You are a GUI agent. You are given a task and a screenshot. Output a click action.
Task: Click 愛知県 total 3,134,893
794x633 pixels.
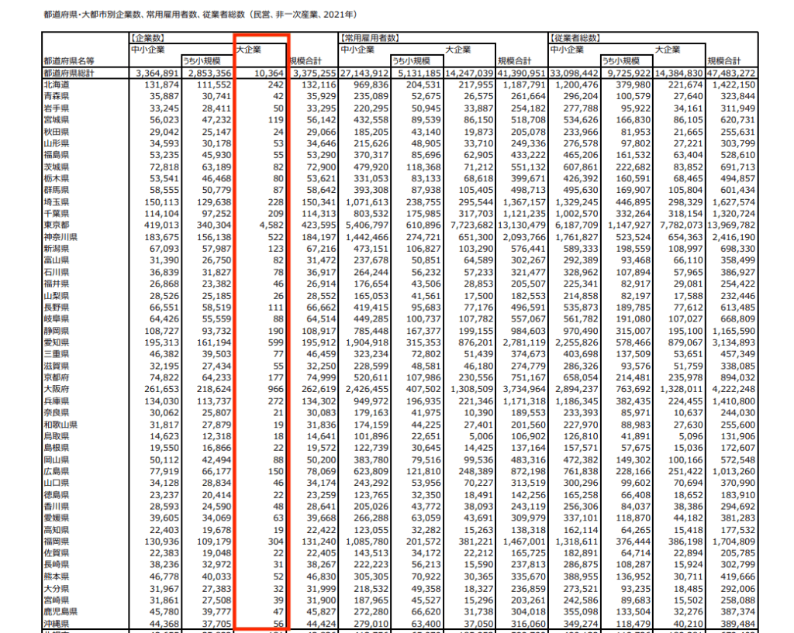734,342
